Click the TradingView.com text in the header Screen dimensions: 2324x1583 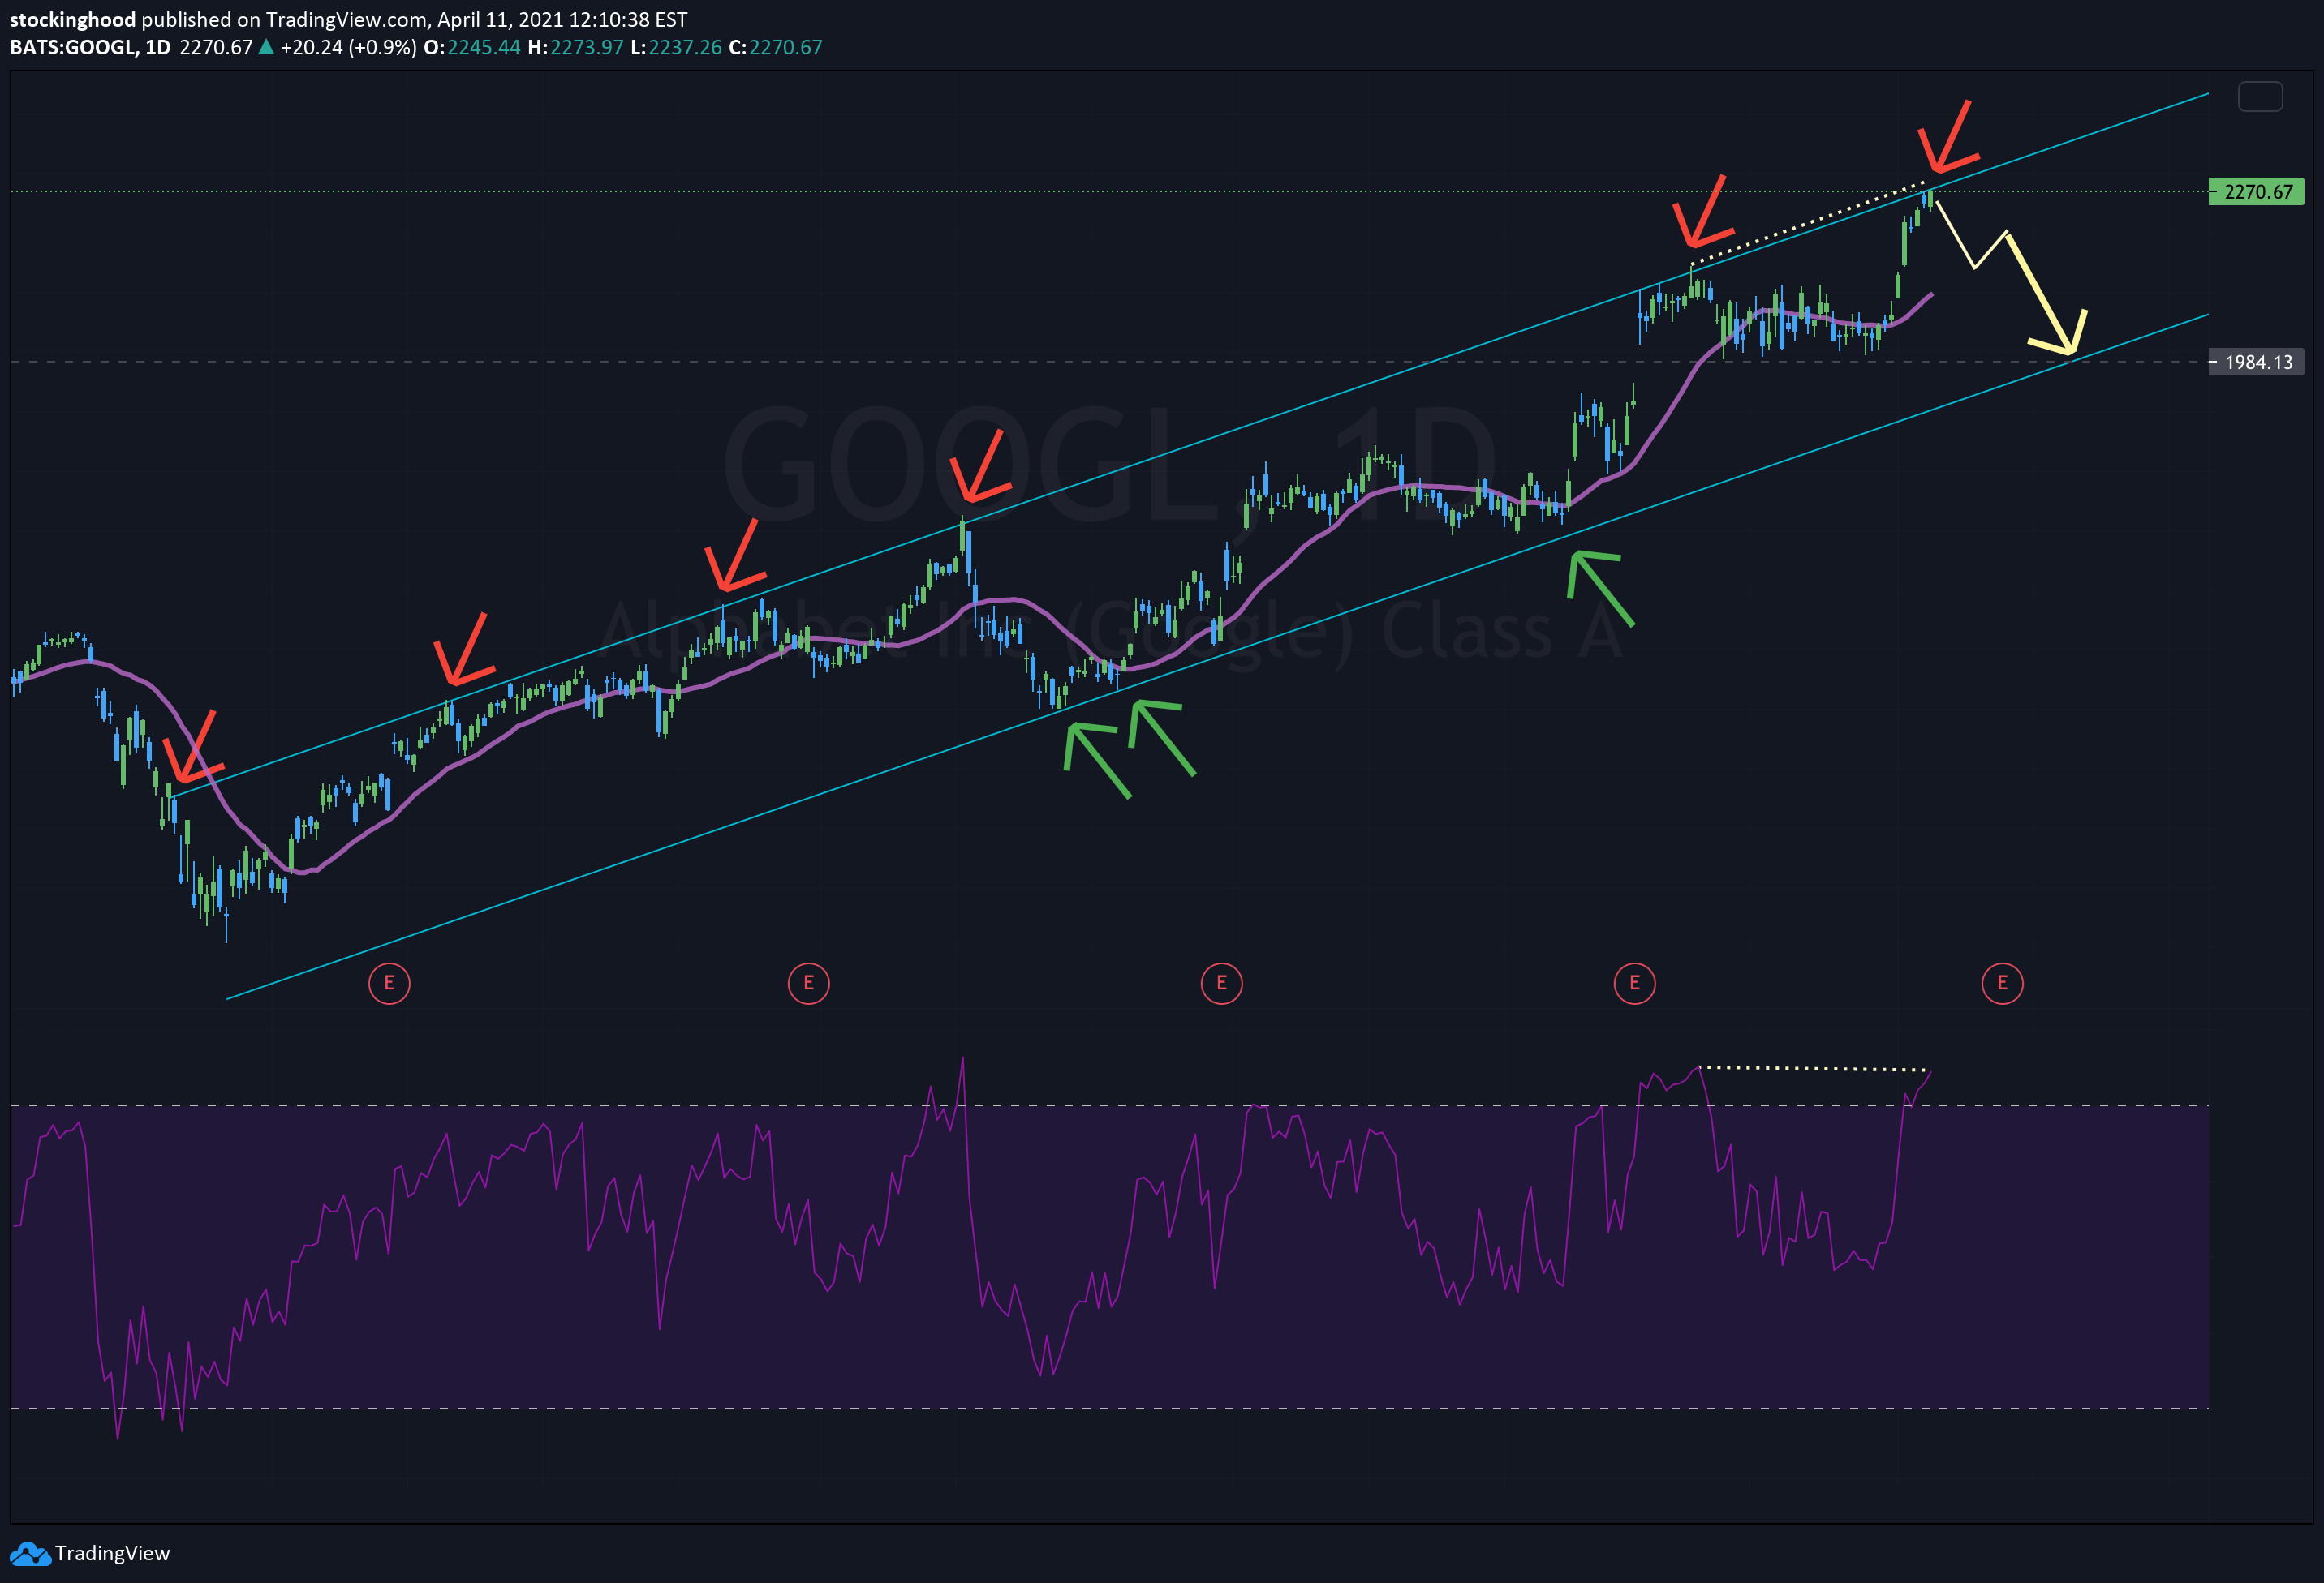[346, 20]
